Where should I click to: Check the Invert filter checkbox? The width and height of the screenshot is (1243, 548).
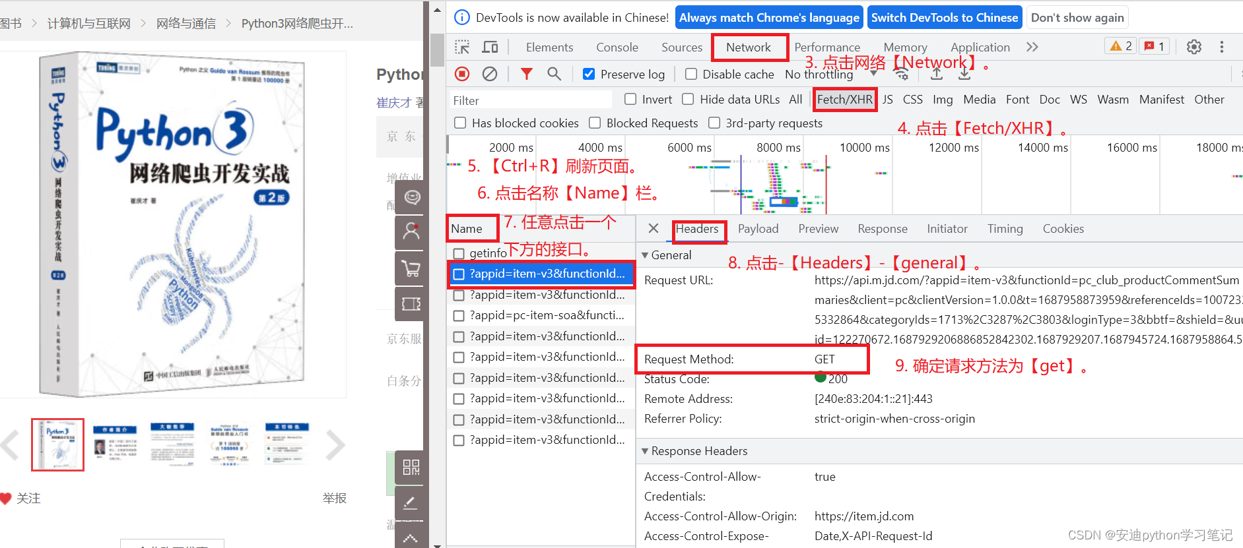click(x=630, y=99)
